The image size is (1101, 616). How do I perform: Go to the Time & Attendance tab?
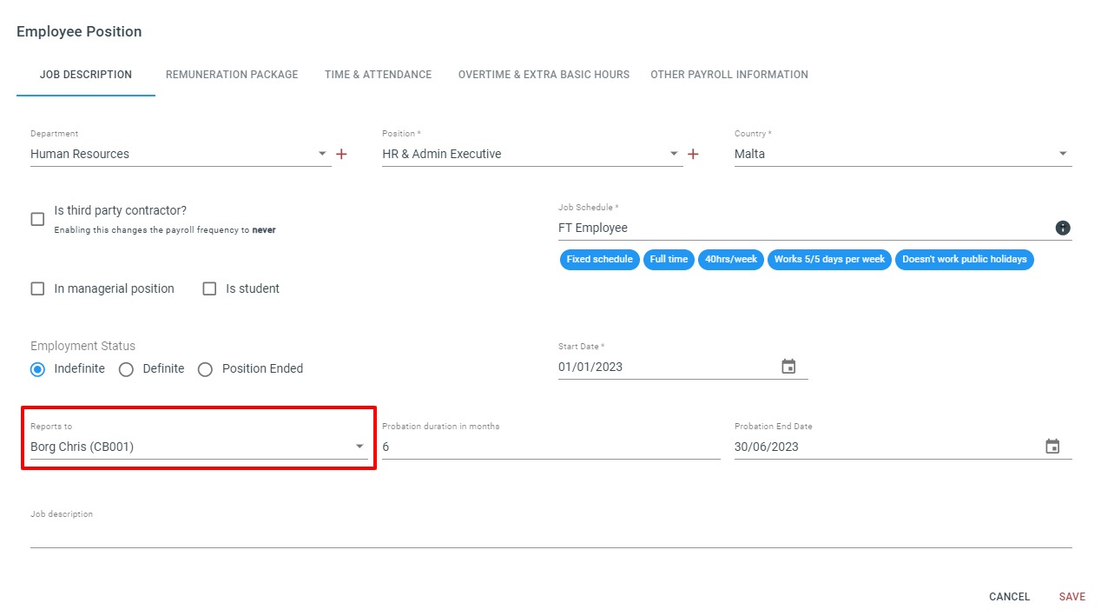pyautogui.click(x=378, y=75)
